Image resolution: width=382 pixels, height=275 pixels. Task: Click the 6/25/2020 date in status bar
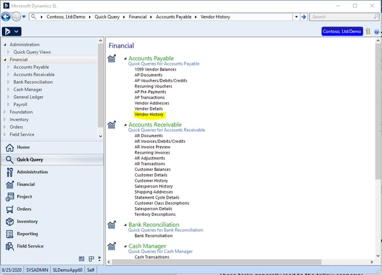[x=11, y=270]
